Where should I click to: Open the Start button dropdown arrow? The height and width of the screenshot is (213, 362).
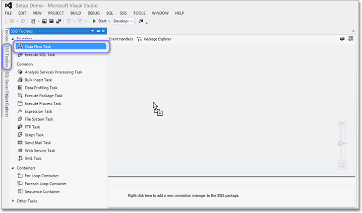click(x=109, y=21)
